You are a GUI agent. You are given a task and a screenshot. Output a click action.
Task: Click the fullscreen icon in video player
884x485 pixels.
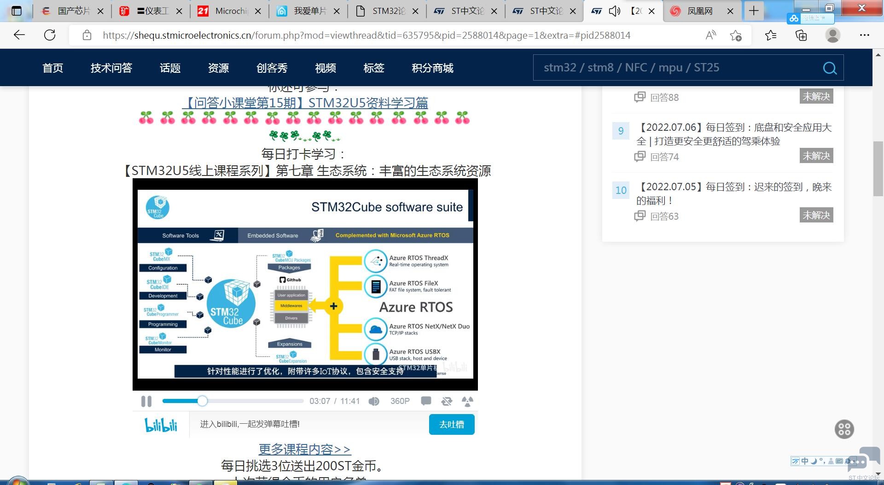point(467,401)
